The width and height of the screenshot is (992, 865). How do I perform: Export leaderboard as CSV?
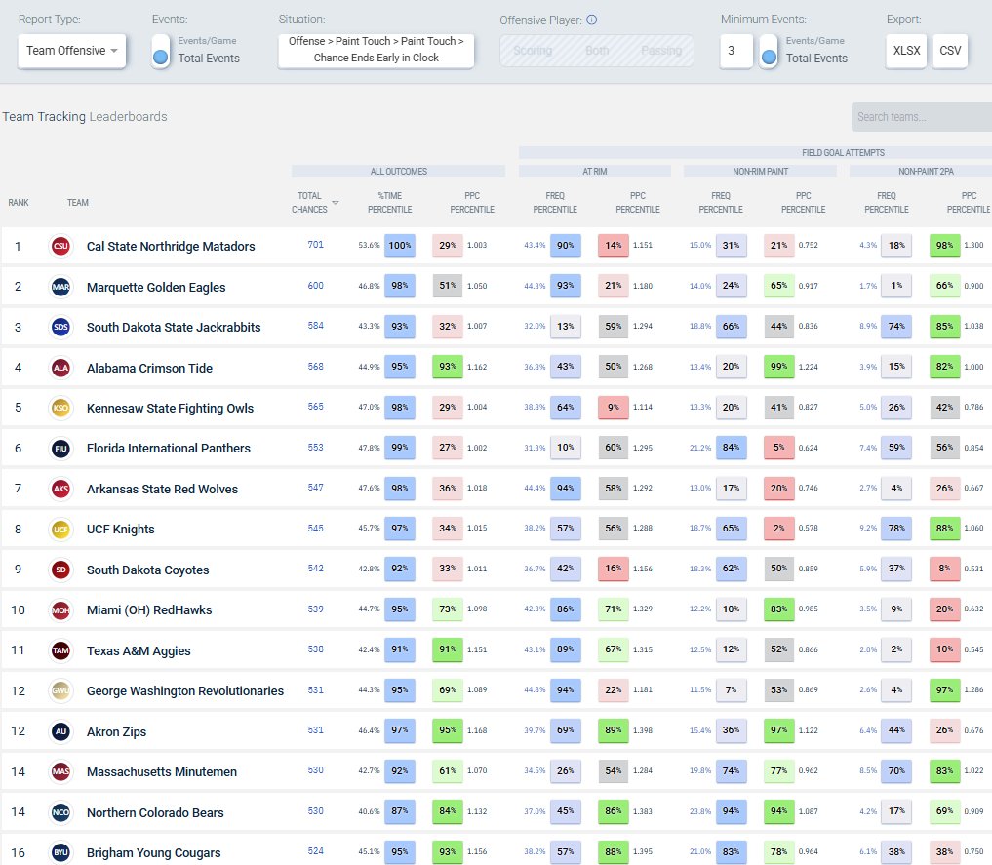point(950,51)
